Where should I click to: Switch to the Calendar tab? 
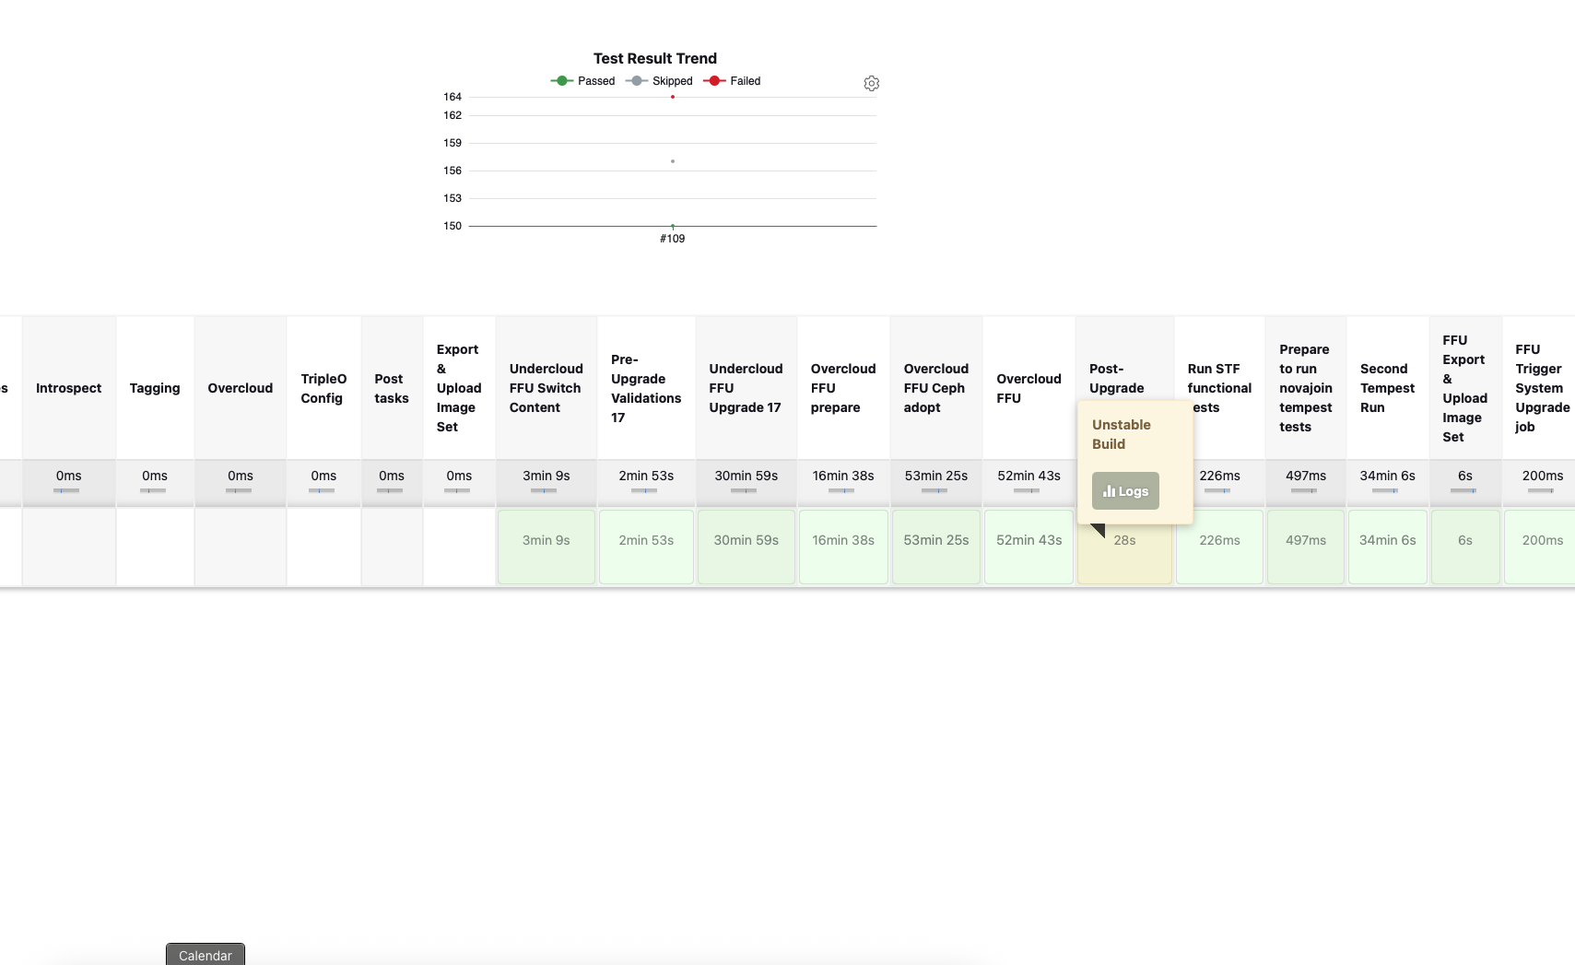tap(205, 955)
